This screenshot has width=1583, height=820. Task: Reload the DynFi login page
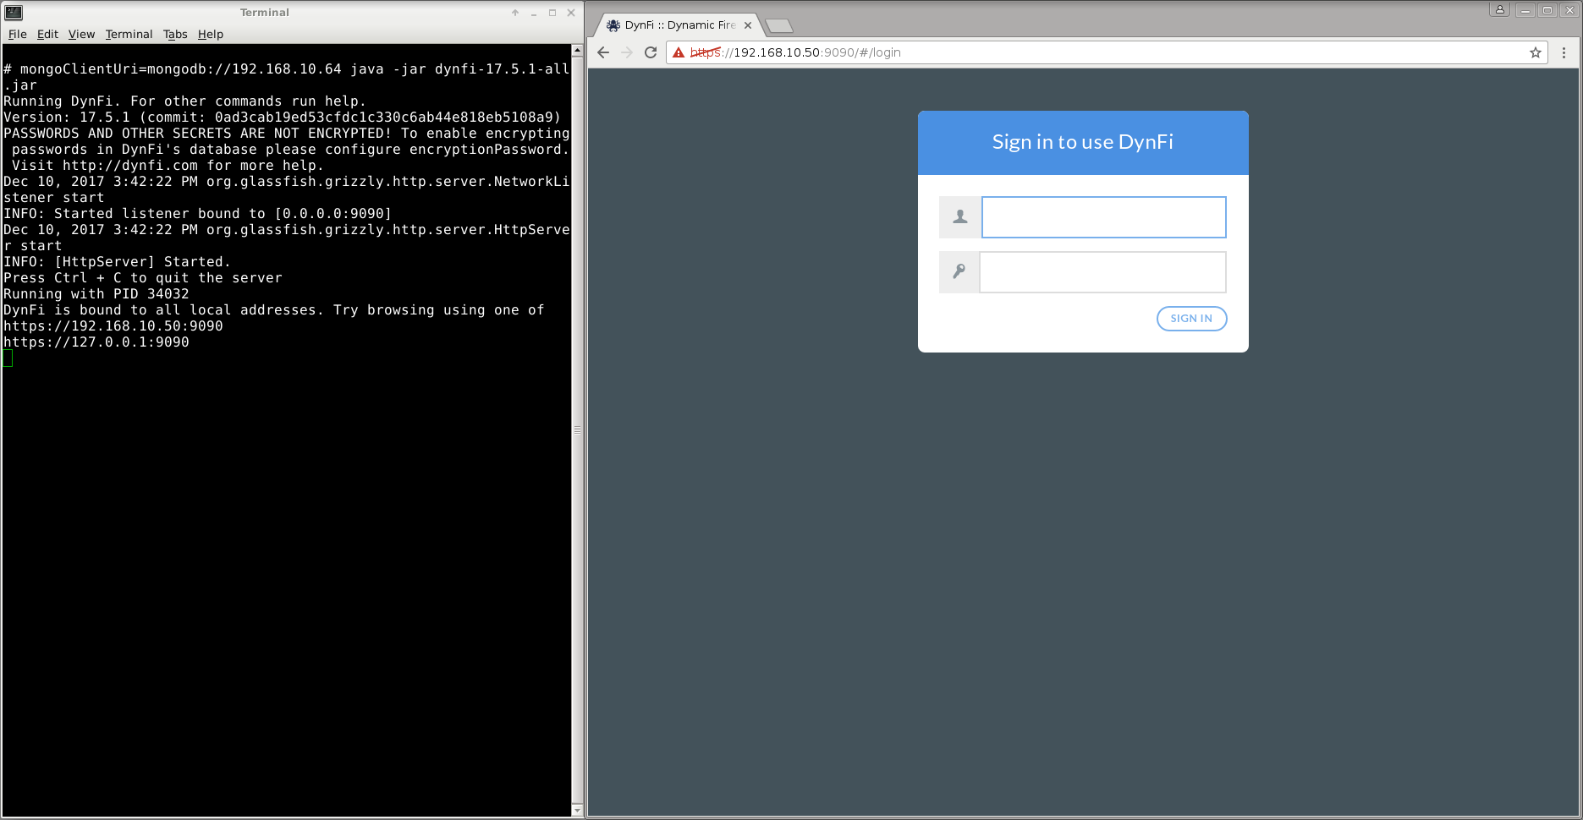coord(651,52)
